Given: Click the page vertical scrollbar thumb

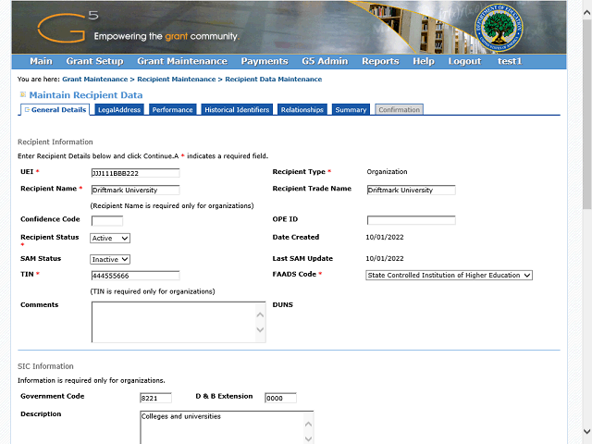Looking at the screenshot, I should (x=586, y=114).
